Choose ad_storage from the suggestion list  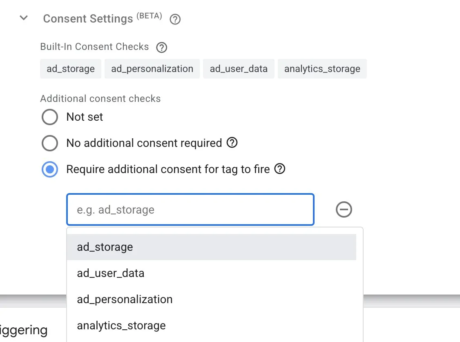pos(212,247)
